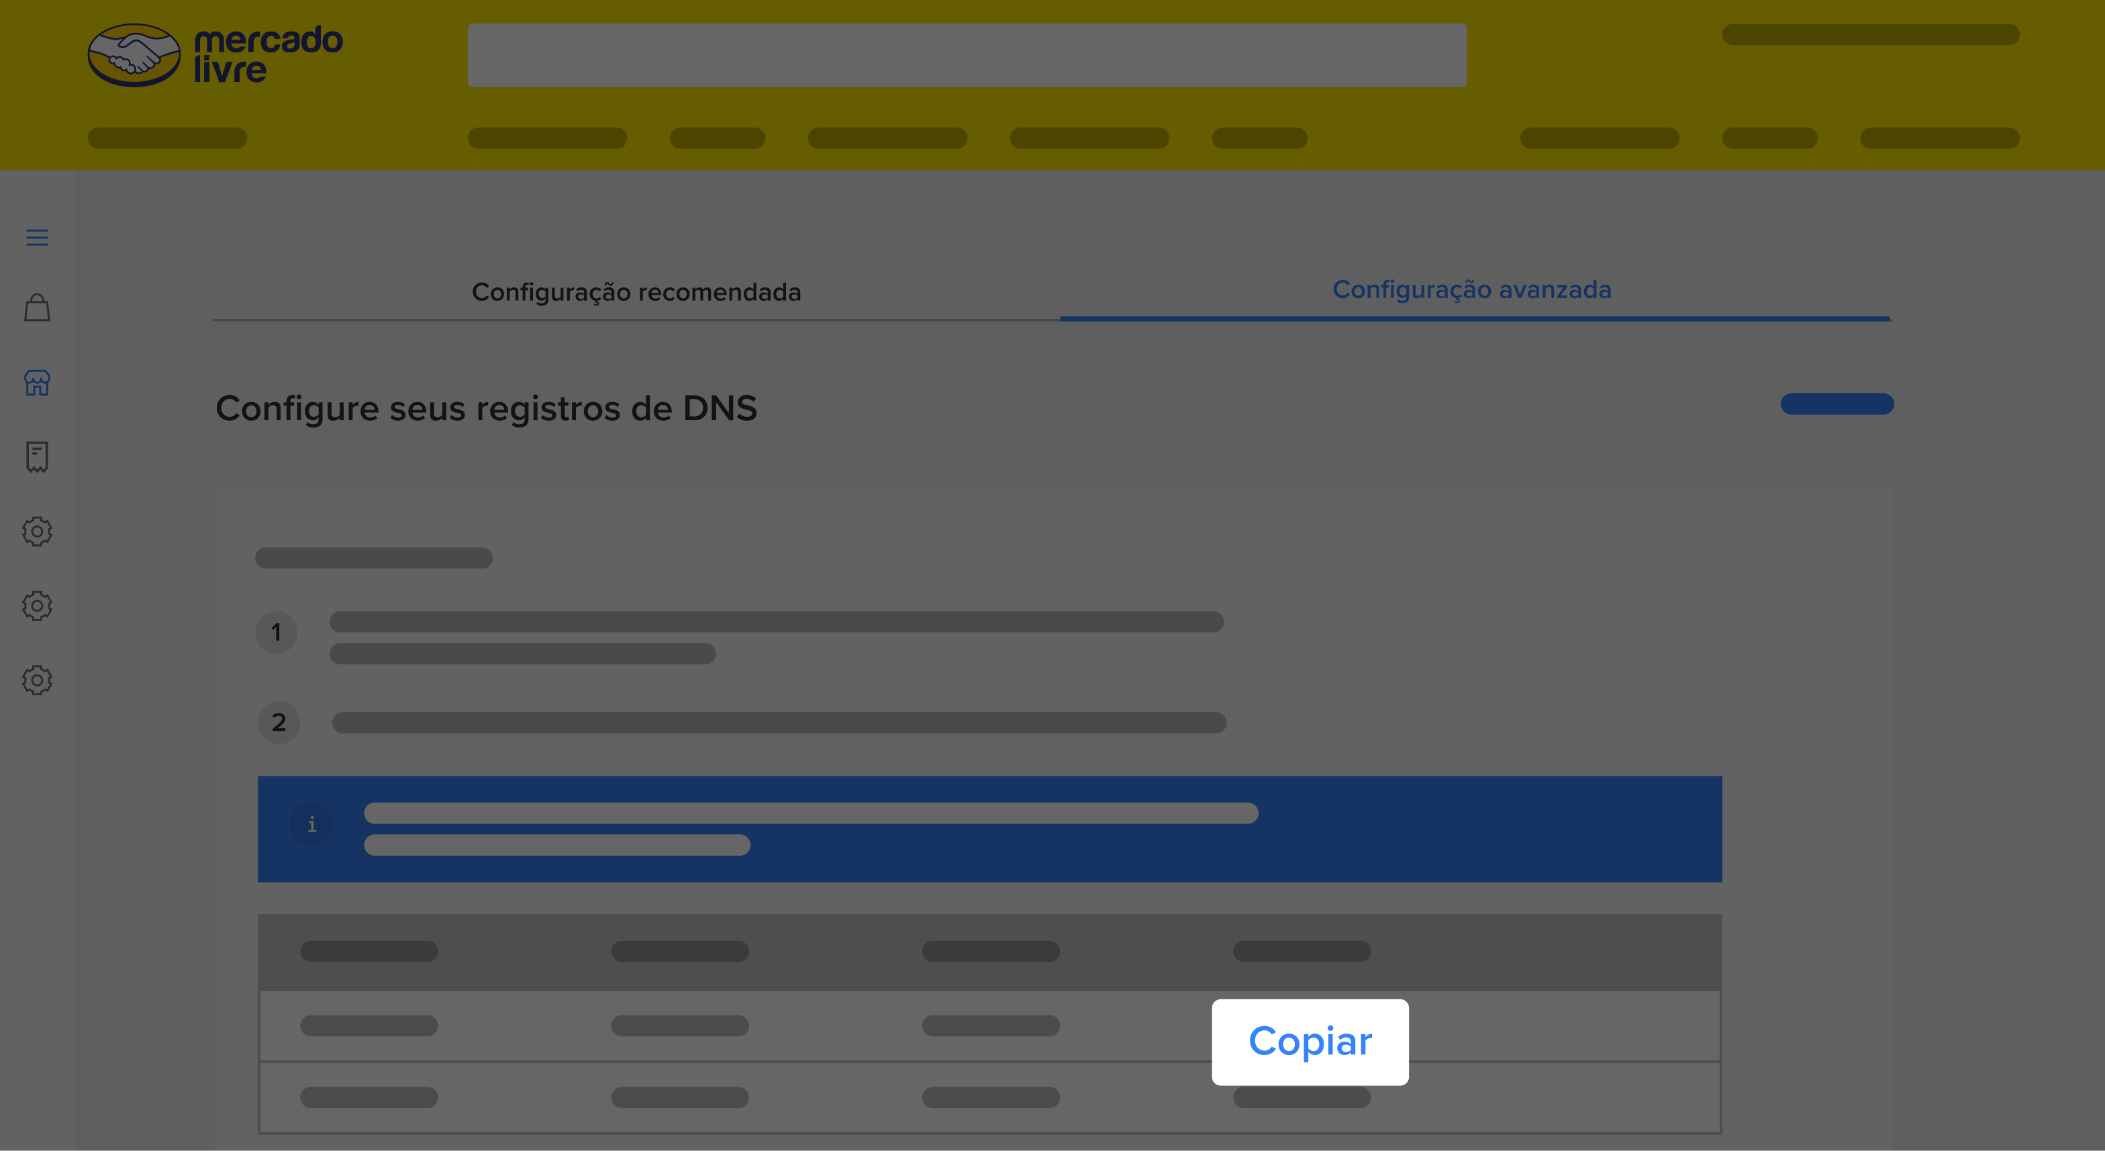Select the Configuração avanzada tab
Image resolution: width=2105 pixels, height=1151 pixels.
pos(1472,290)
